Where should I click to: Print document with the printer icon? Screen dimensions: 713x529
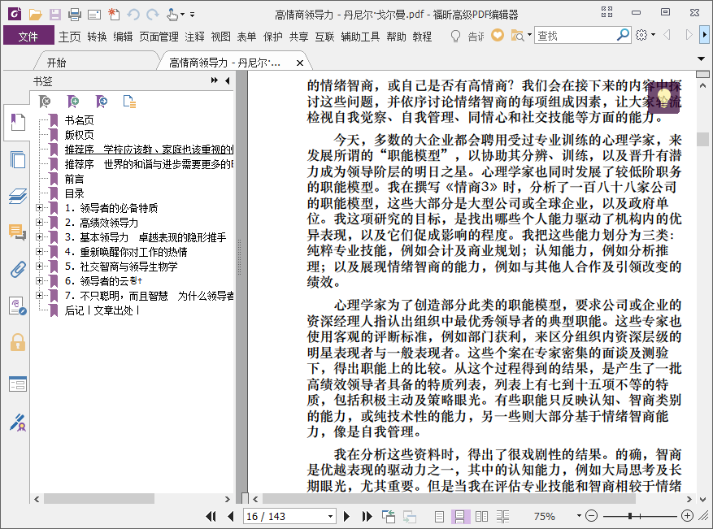point(75,15)
